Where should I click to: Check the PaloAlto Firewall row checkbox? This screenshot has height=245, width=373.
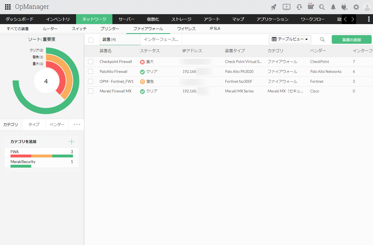(91, 71)
